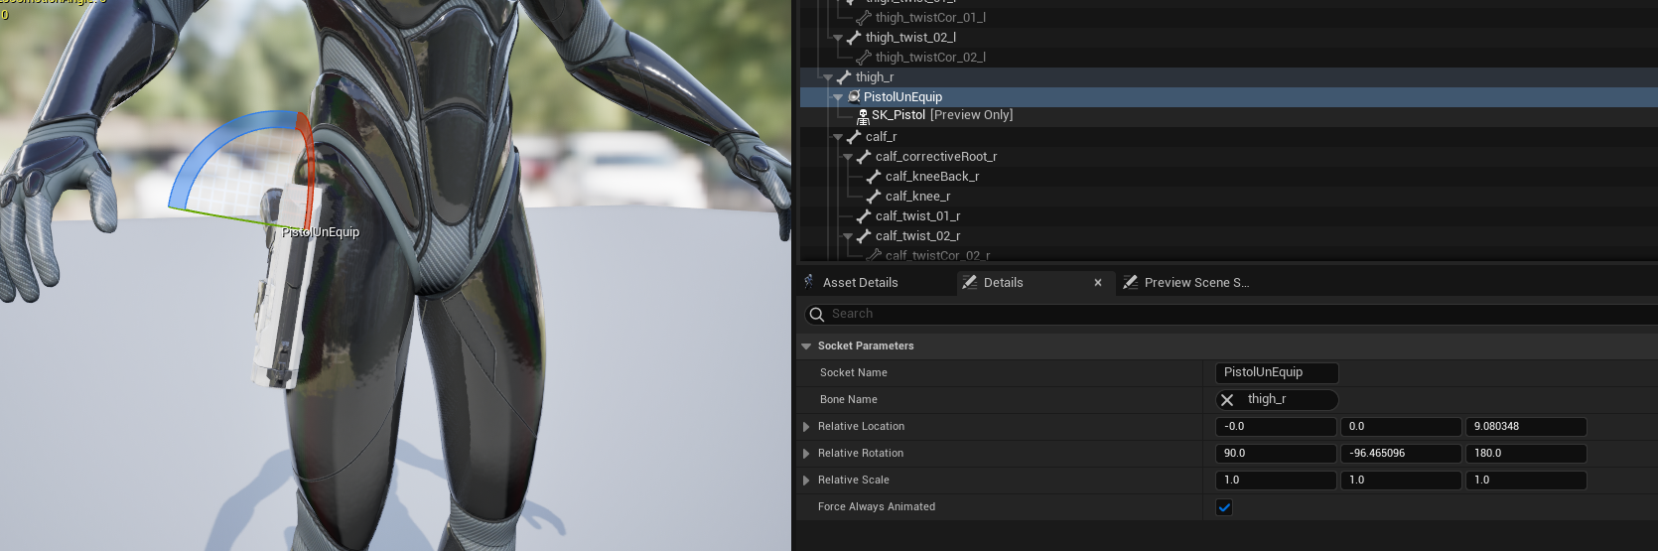Screen dimensions: 1658x551
Task: Select calf_twist_01_r in skeleton tree
Action: click(917, 215)
